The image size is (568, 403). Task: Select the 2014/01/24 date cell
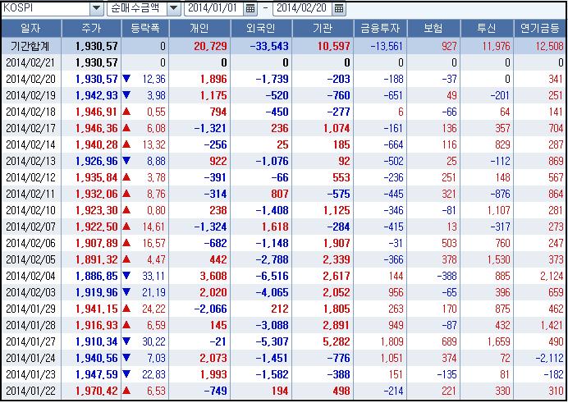(31, 358)
